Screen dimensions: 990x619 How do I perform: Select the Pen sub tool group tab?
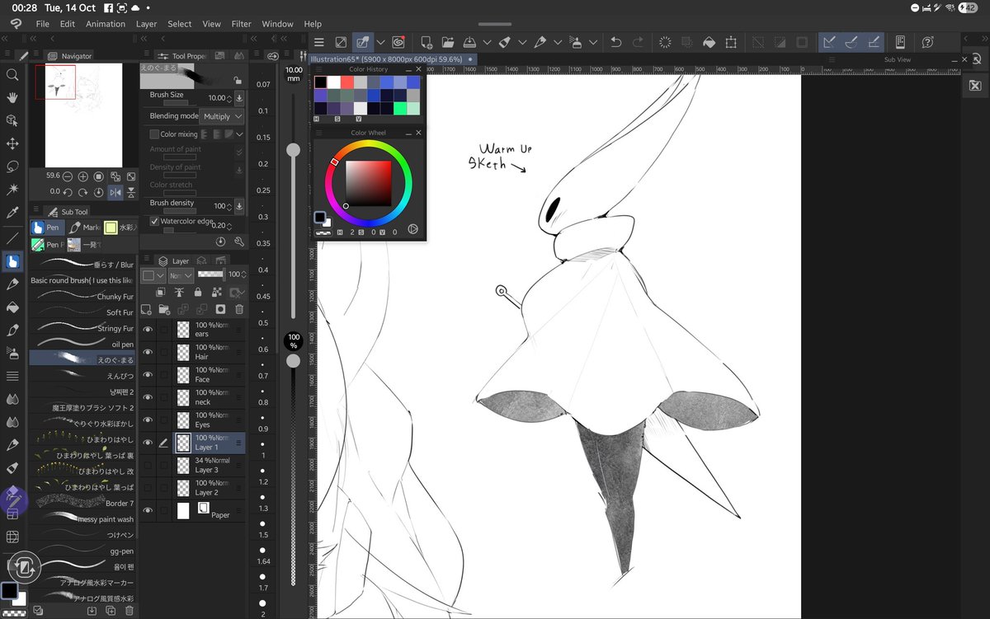[x=46, y=227]
